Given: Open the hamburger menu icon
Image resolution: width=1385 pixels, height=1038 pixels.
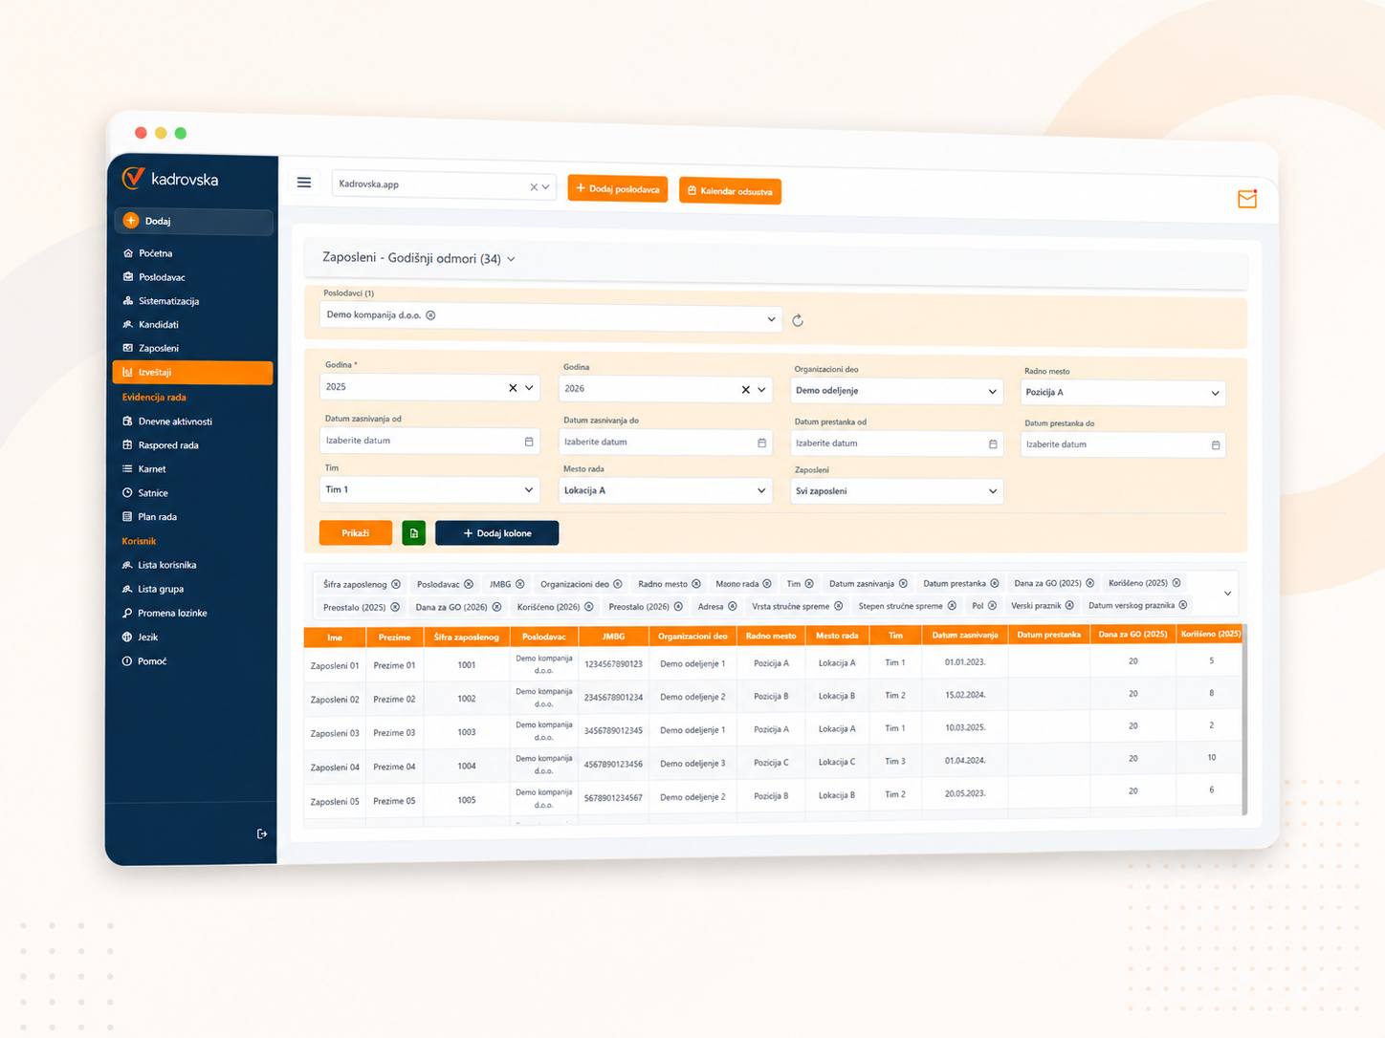Looking at the screenshot, I should [x=304, y=183].
